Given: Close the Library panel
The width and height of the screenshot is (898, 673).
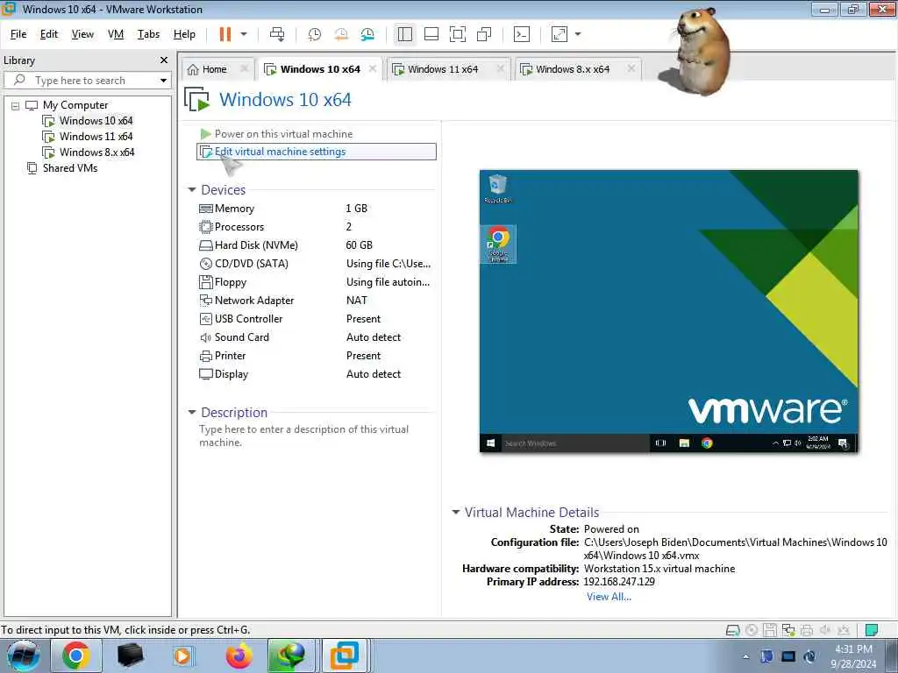Looking at the screenshot, I should click(x=164, y=60).
